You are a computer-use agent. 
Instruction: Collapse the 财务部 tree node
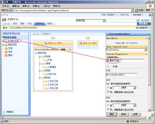point(39,78)
